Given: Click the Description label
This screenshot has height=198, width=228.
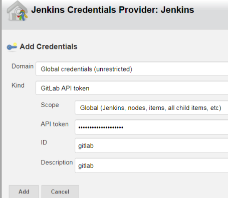Looking at the screenshot, I should (57, 162).
